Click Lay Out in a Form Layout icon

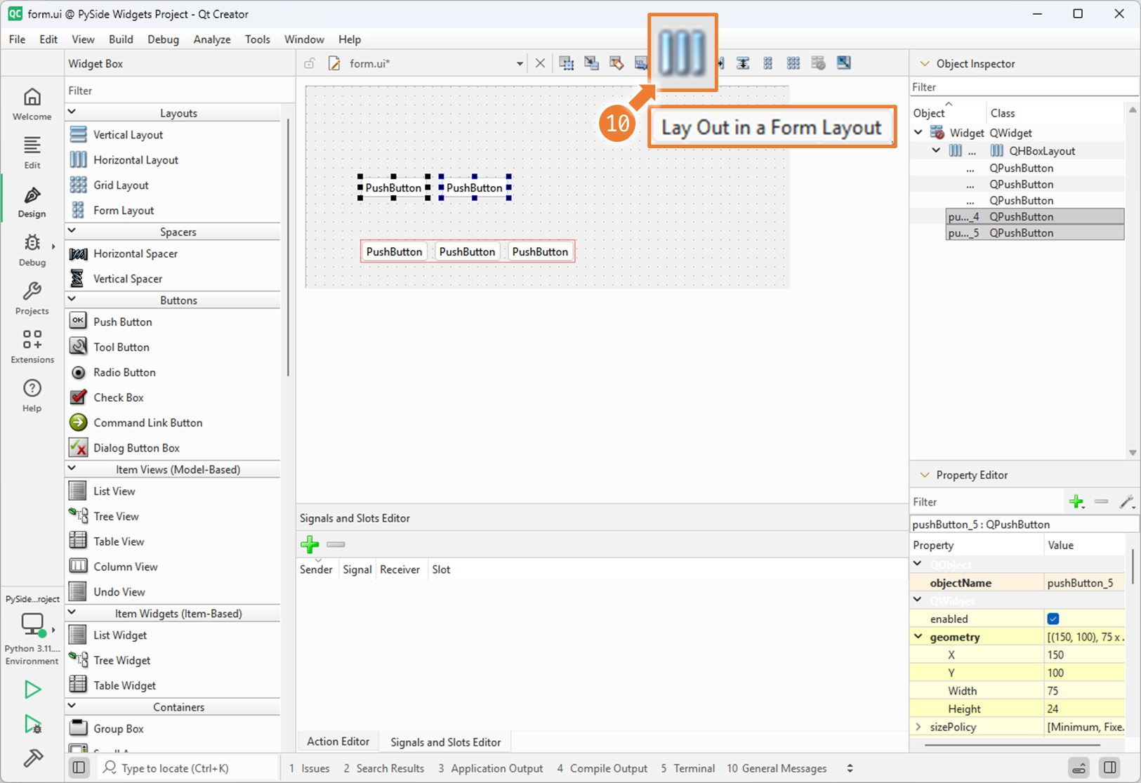click(768, 63)
